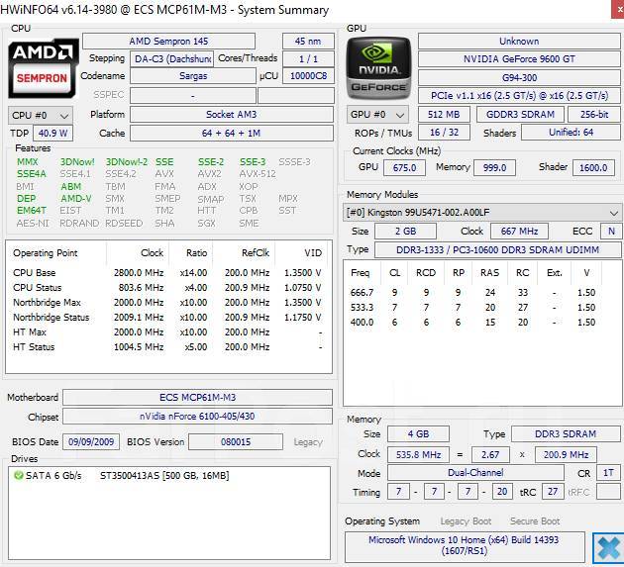
Task: Open the GPU #0 selector dropdown
Action: 379,115
